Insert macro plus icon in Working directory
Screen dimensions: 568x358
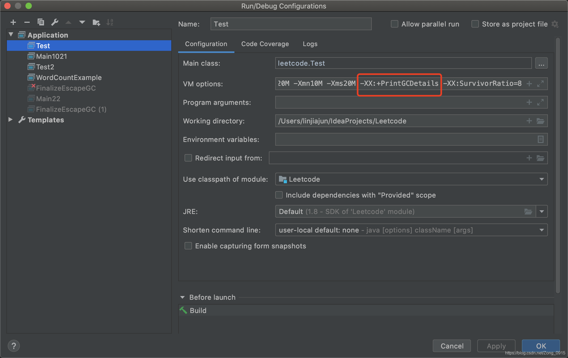click(x=529, y=121)
